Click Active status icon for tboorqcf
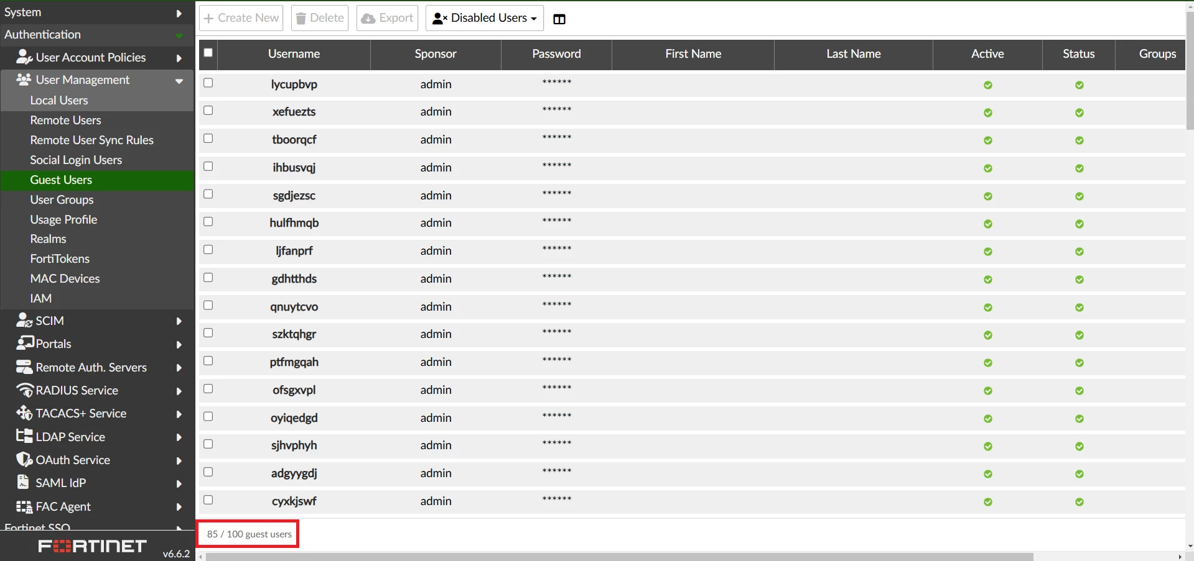1194x561 pixels. pos(987,140)
